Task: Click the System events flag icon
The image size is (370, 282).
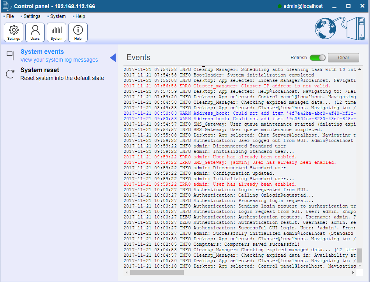Action: [x=10, y=55]
